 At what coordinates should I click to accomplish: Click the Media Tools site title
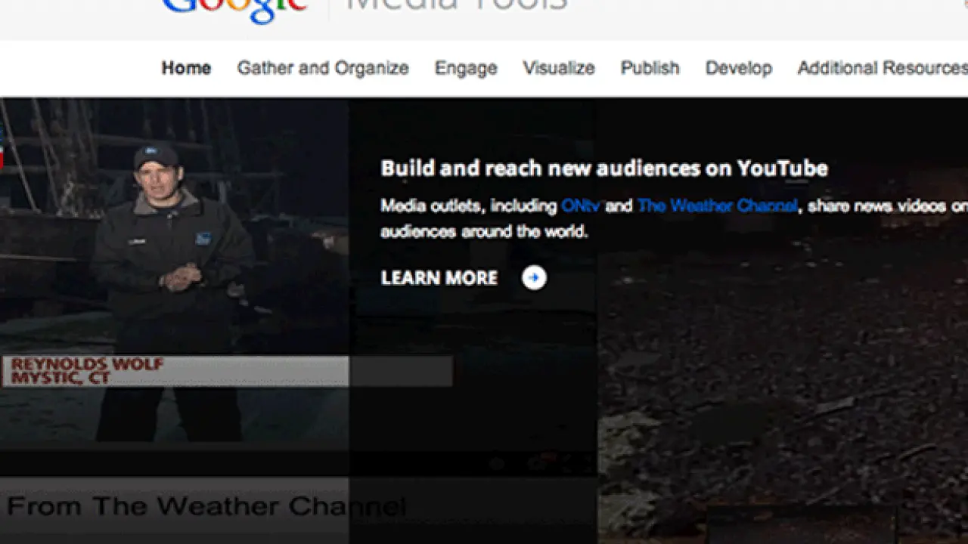456,8
